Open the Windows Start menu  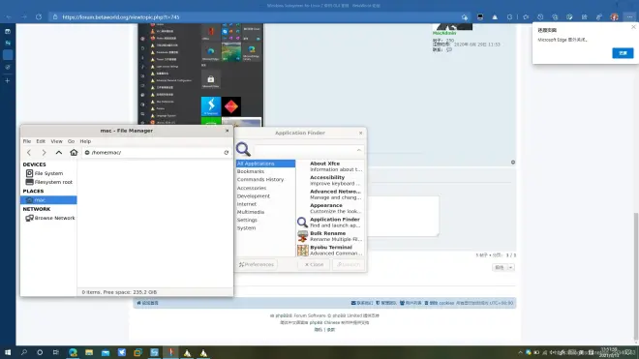click(x=8, y=352)
